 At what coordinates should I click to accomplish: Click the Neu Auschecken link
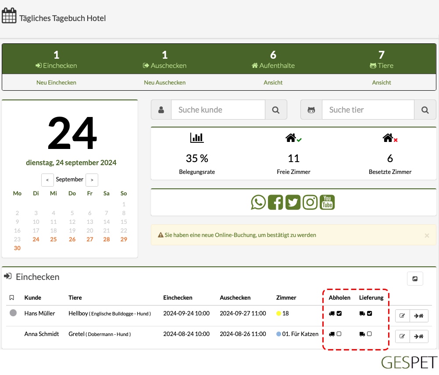(x=164, y=82)
